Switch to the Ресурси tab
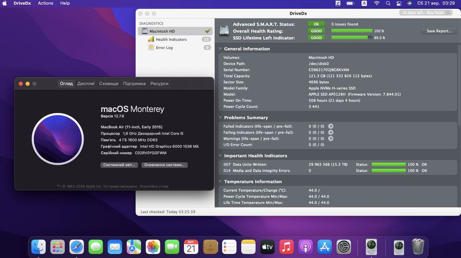 160,84
